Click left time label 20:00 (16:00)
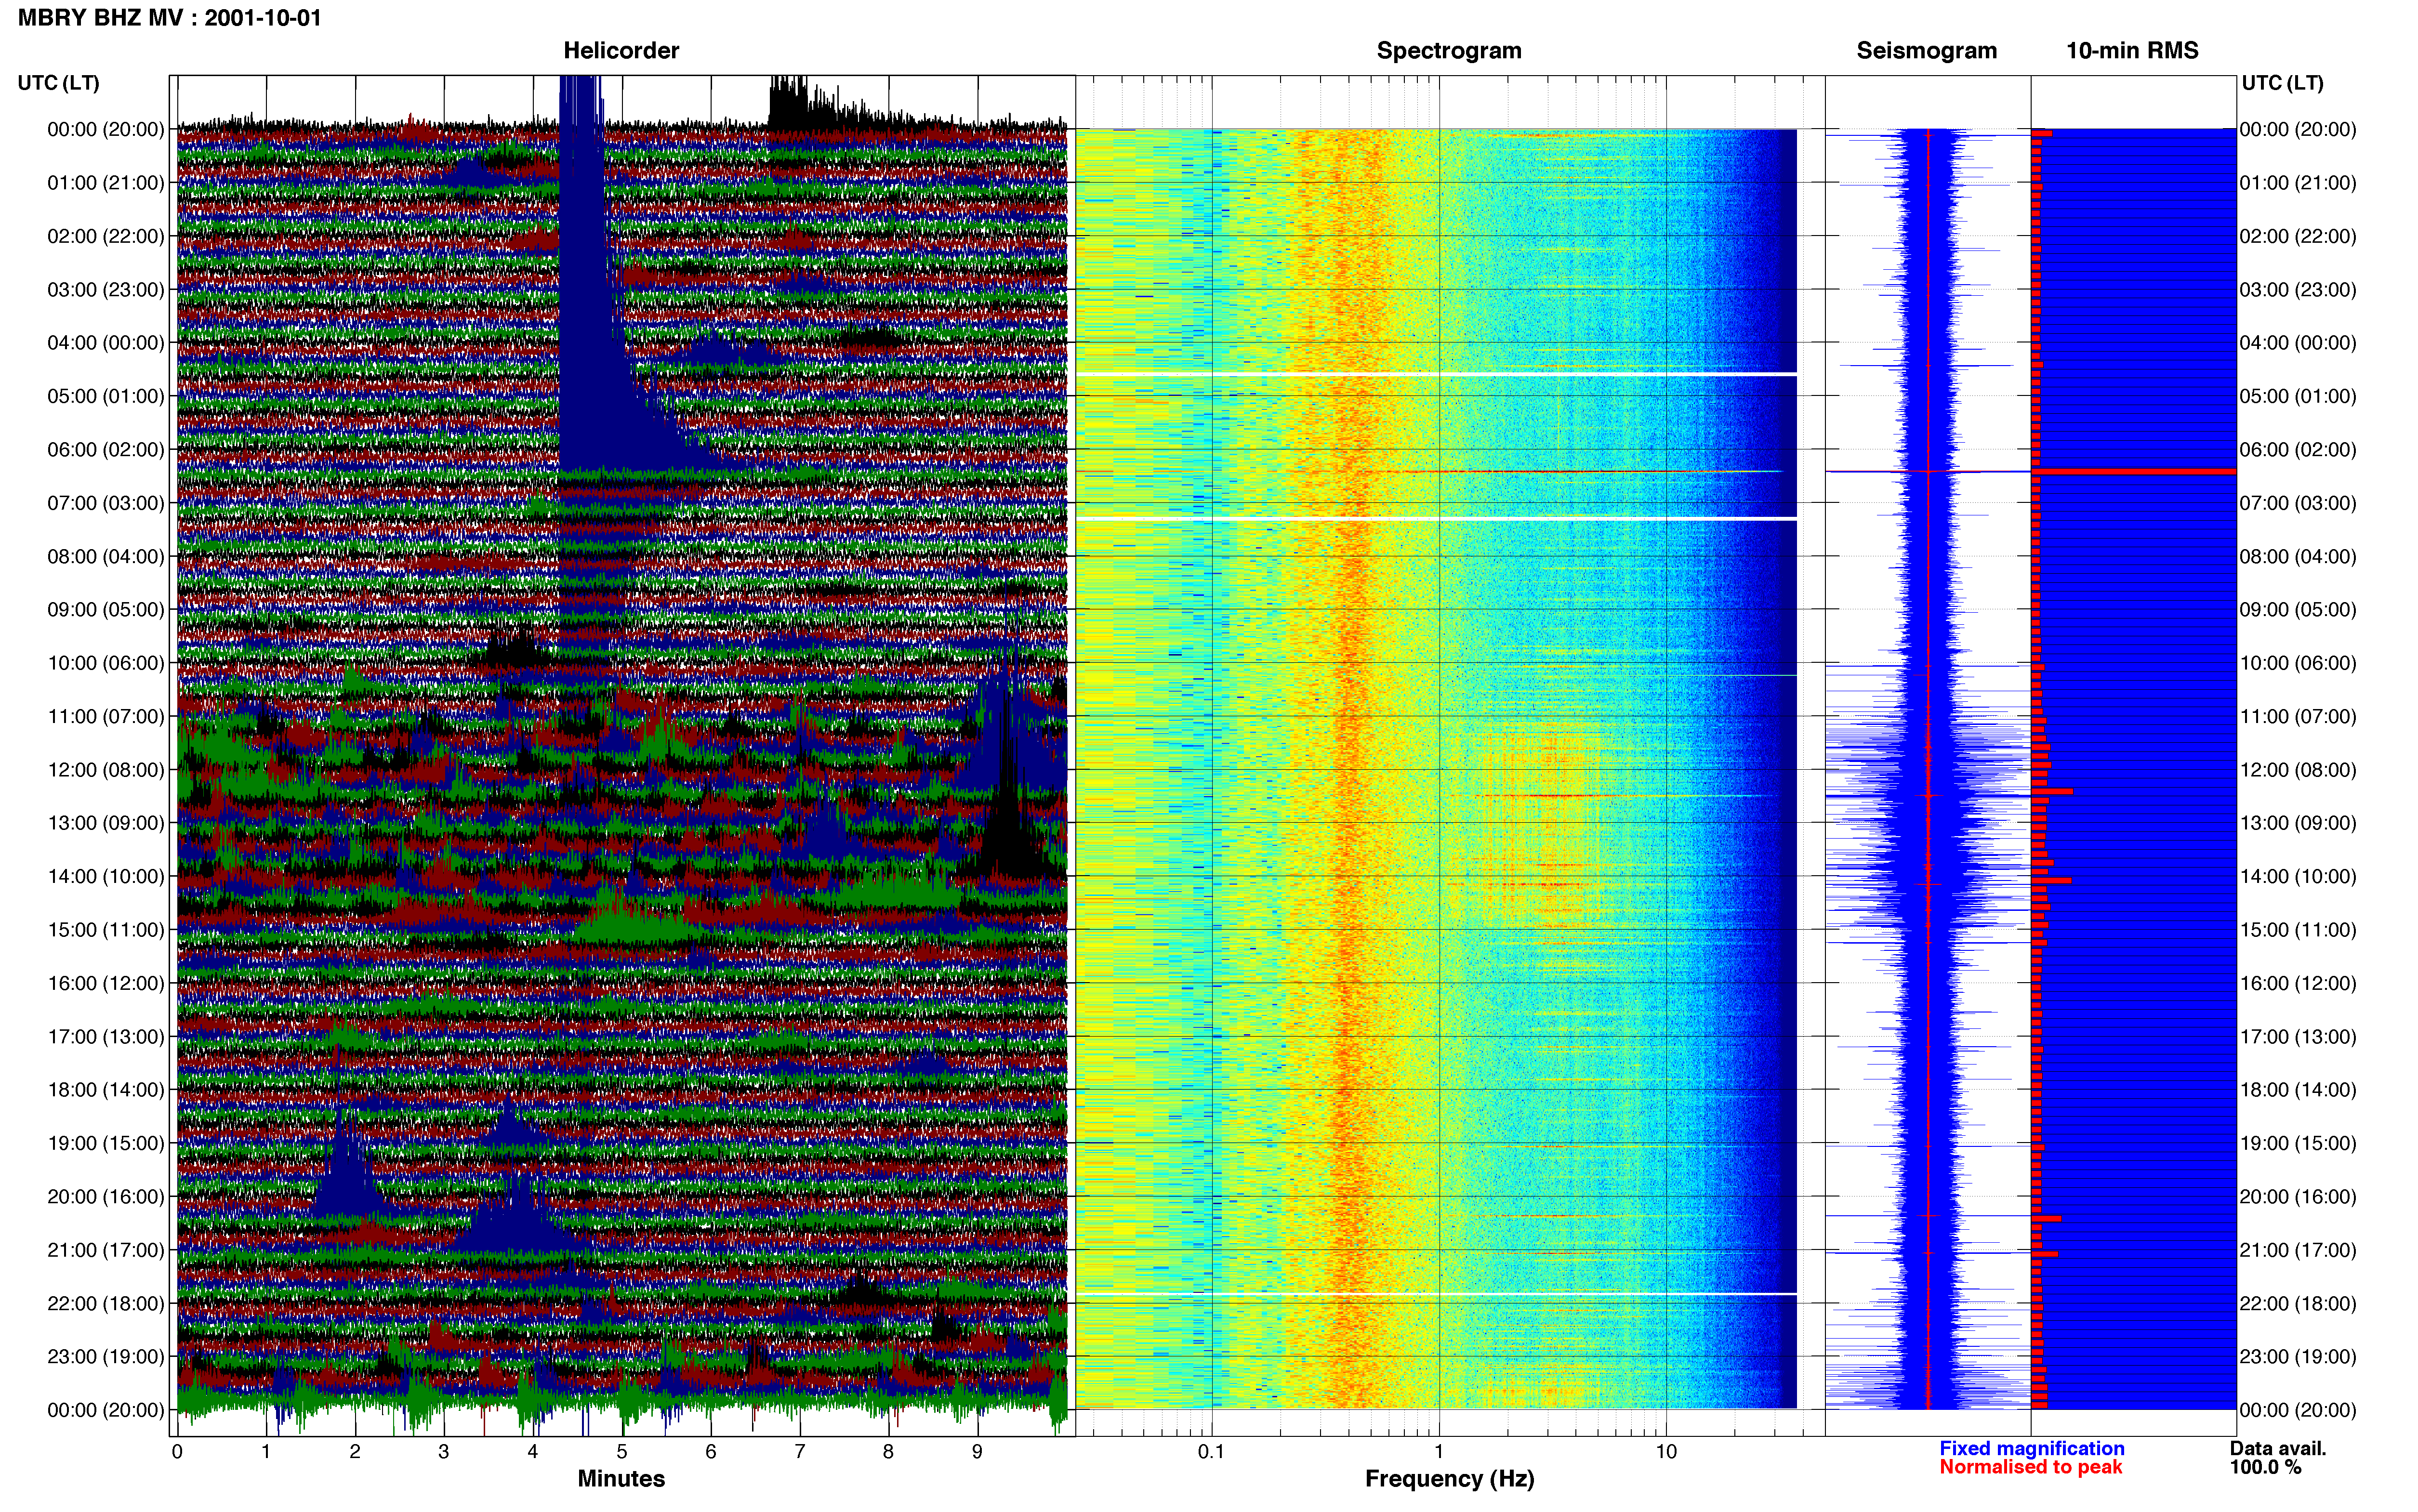The width and height of the screenshot is (2418, 1512). tap(106, 1196)
